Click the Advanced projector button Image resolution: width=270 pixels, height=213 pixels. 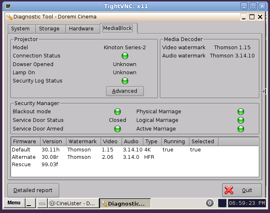tap(125, 91)
